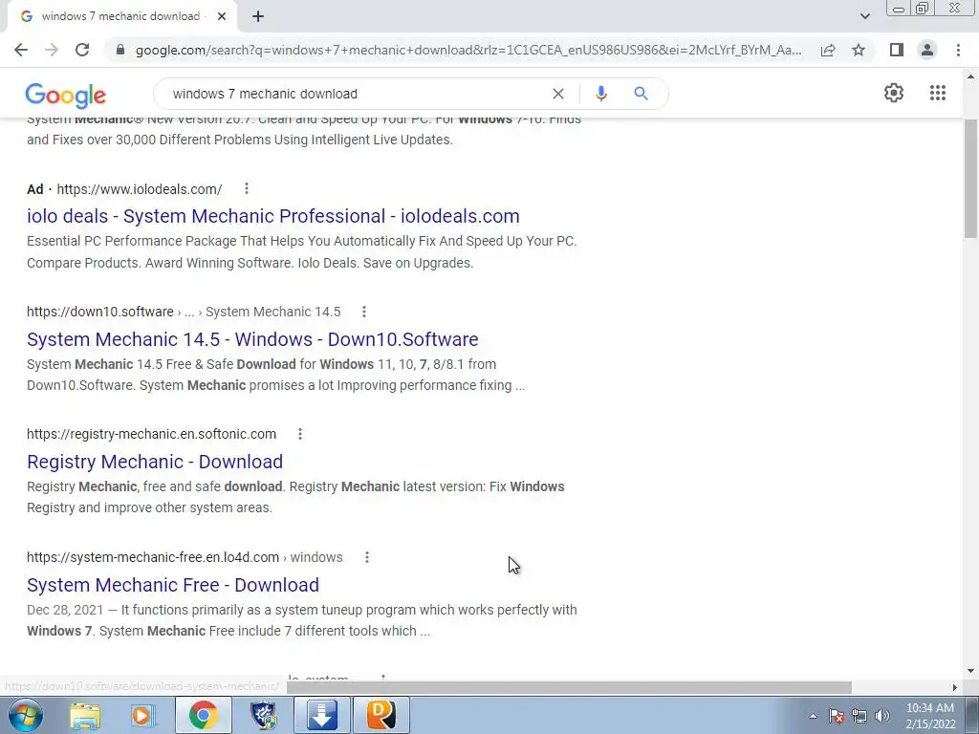Start voice search with the microphone
Viewport: 979px width, 734px height.
point(600,94)
